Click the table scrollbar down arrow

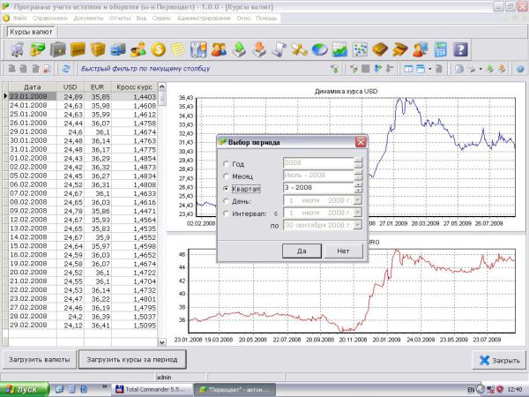pyautogui.click(x=162, y=342)
